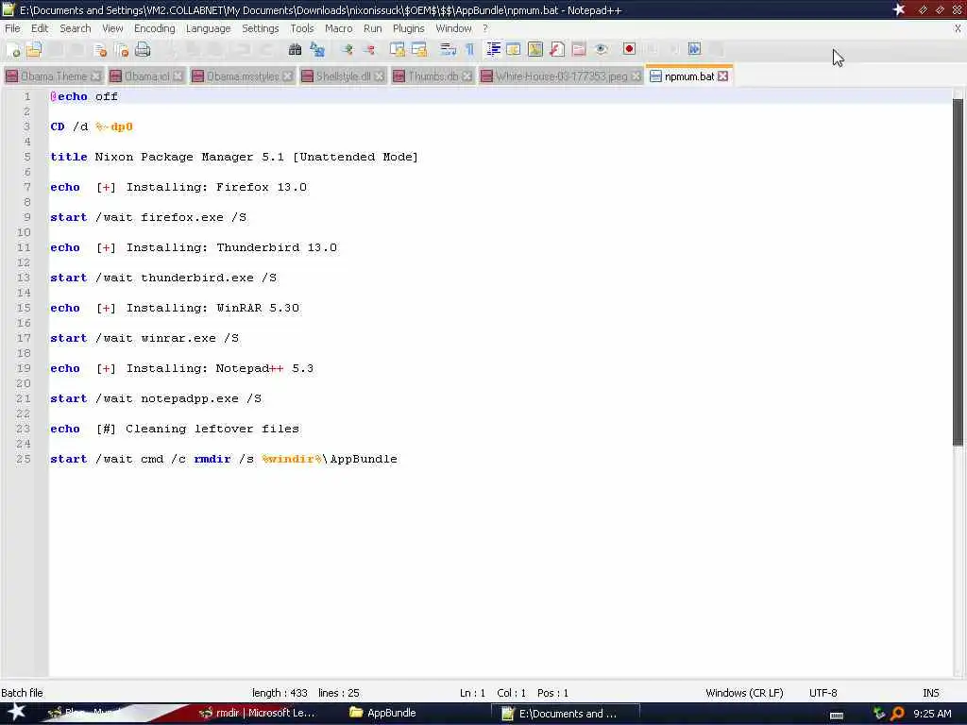Open the star Start button on taskbar
The width and height of the screenshot is (967, 725).
tap(15, 712)
